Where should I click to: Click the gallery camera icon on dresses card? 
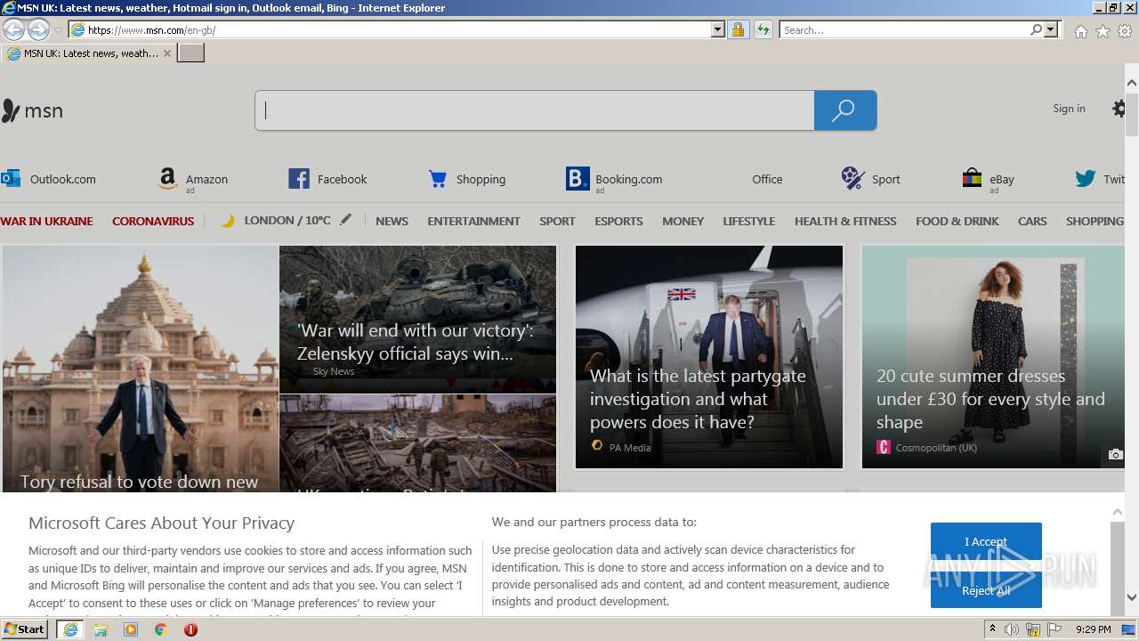(x=1115, y=454)
